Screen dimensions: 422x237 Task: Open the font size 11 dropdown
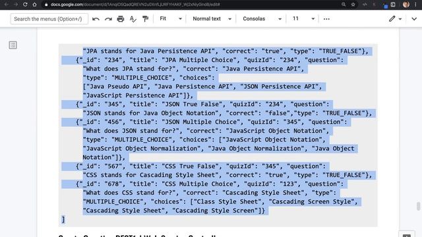pos(303,18)
